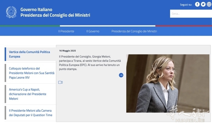Open Presidenza del Consiglio dei Ministri in navigation bar
The width and height of the screenshot is (212, 125).
pyautogui.click(x=134, y=31)
